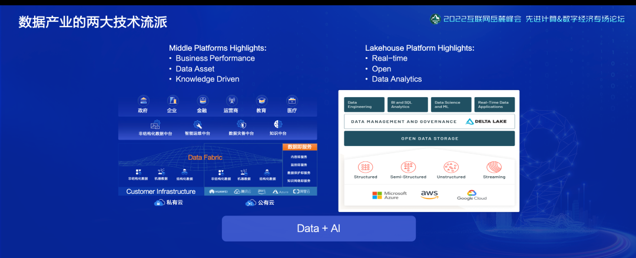Image resolution: width=636 pixels, height=258 pixels.
Task: Click the slide title 数据产业的两大技术流派
Action: [x=93, y=22]
